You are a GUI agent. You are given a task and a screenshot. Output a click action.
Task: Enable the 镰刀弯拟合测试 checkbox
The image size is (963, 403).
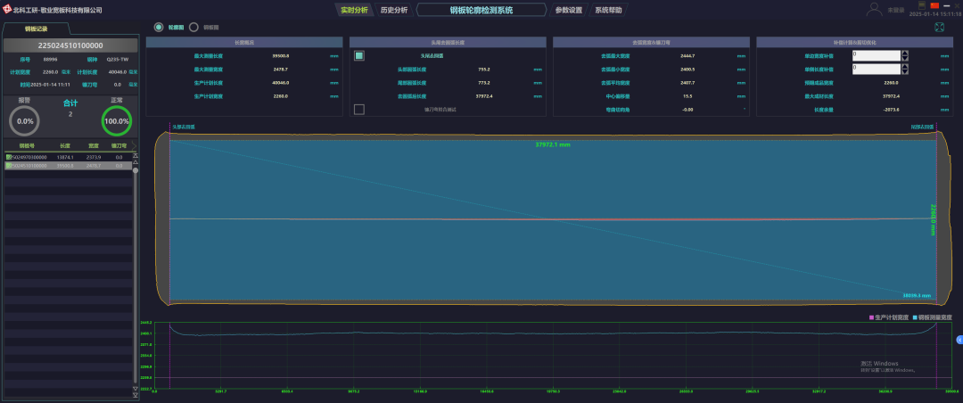359,110
